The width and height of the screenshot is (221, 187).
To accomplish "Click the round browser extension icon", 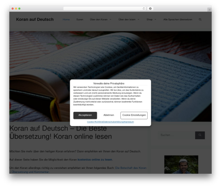I will 150,9.
